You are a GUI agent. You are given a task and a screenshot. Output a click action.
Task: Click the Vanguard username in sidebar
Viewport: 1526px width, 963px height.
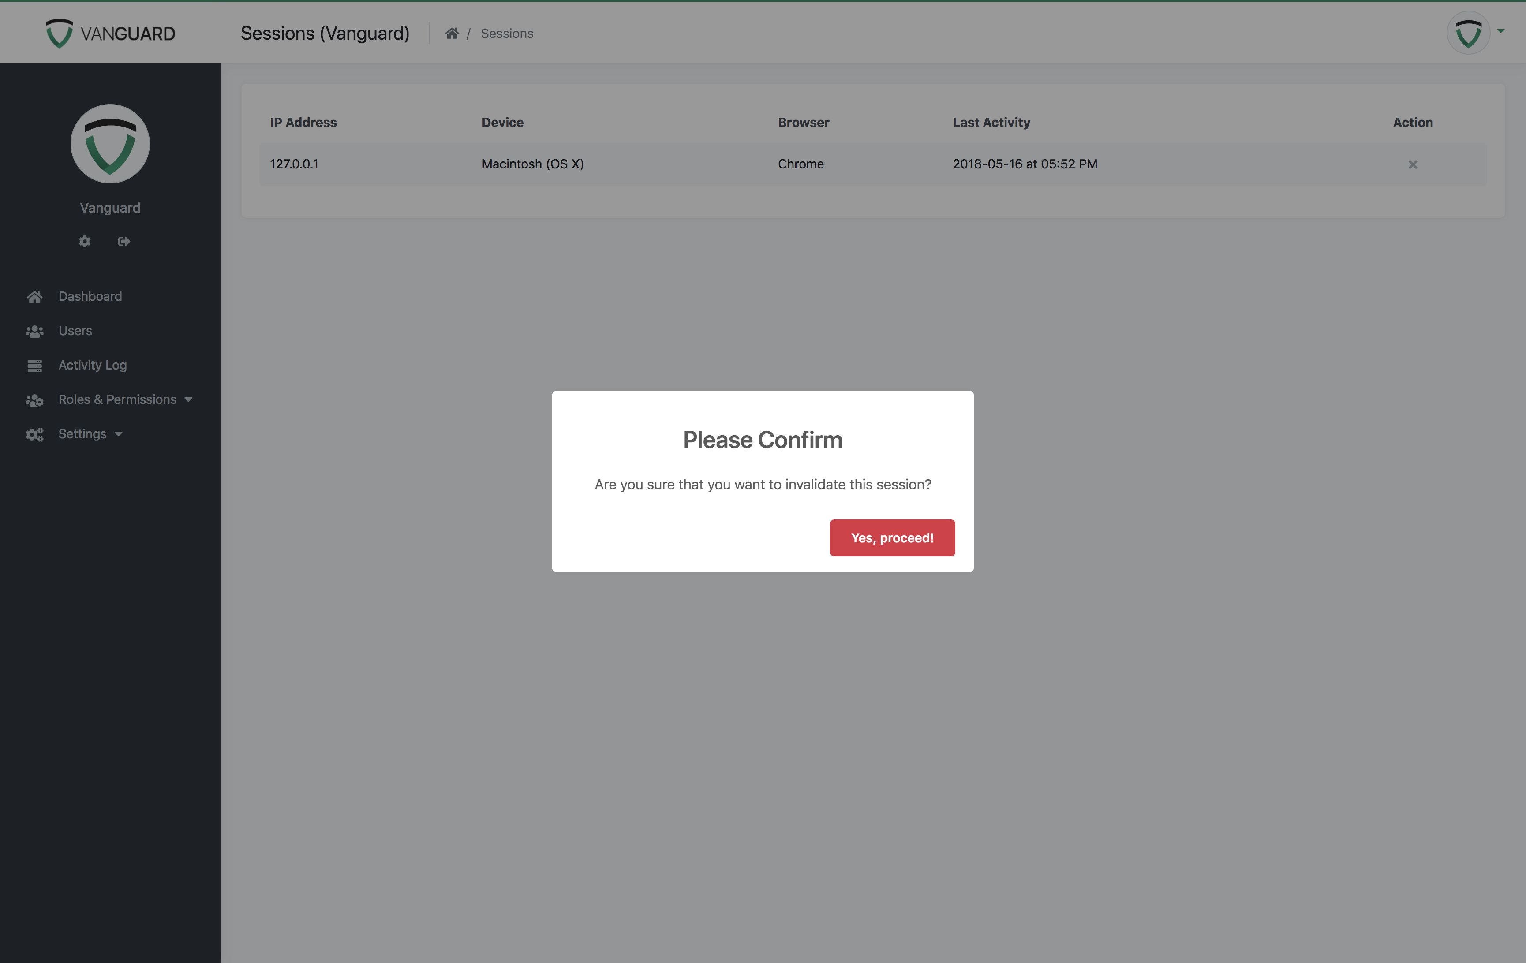tap(110, 208)
